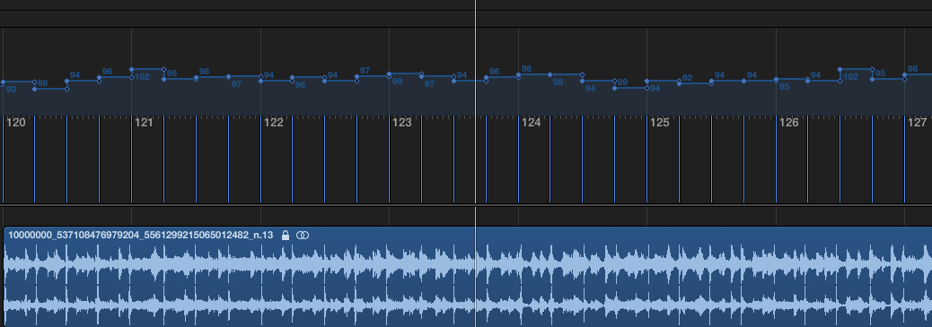Screen dimensions: 932x327
Task: Click bar 122 in the ruler
Action: [274, 123]
